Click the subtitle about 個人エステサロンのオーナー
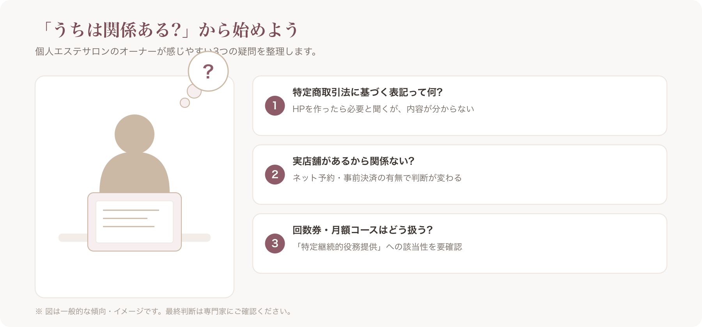The image size is (702, 327). tap(177, 51)
